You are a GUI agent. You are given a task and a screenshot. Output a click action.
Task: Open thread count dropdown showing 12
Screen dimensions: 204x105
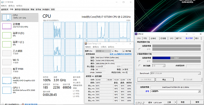[x=159, y=66]
